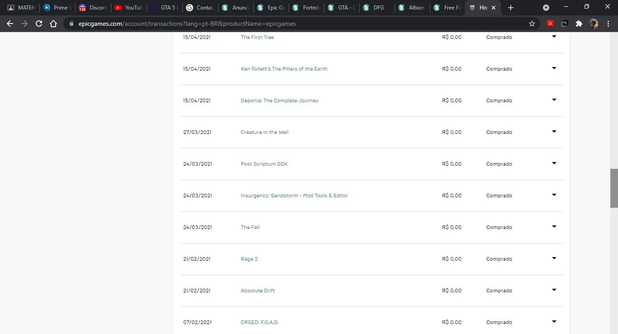Switch to the GTA - D tab
The image size is (618, 334).
pyautogui.click(x=341, y=8)
